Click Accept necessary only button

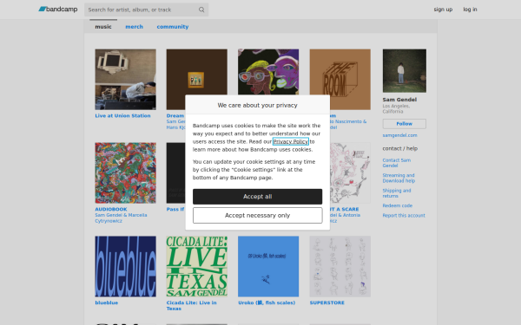(x=258, y=216)
